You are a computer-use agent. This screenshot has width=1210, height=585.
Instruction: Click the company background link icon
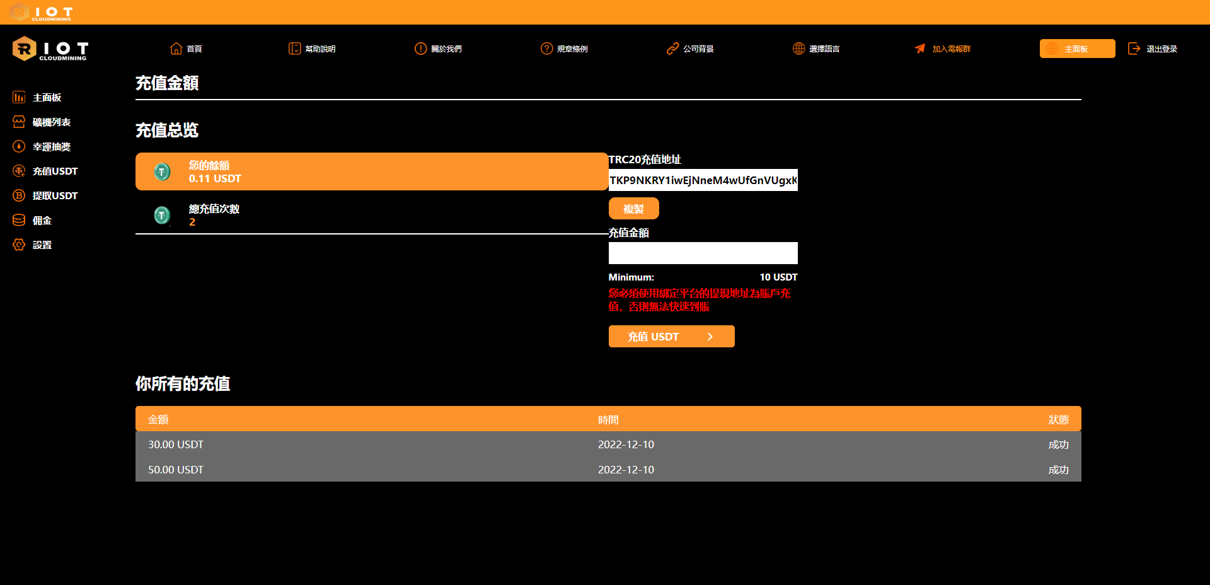[672, 49]
